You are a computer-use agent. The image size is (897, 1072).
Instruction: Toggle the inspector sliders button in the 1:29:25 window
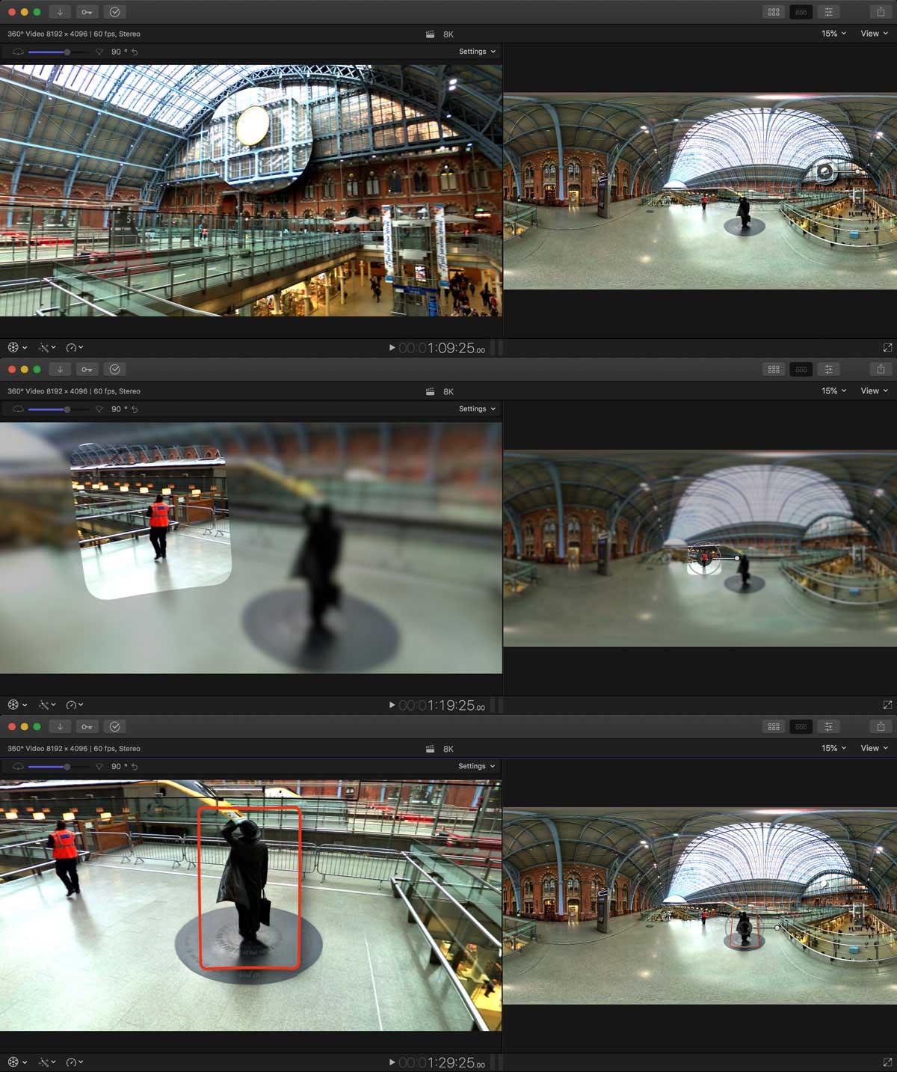tap(828, 727)
